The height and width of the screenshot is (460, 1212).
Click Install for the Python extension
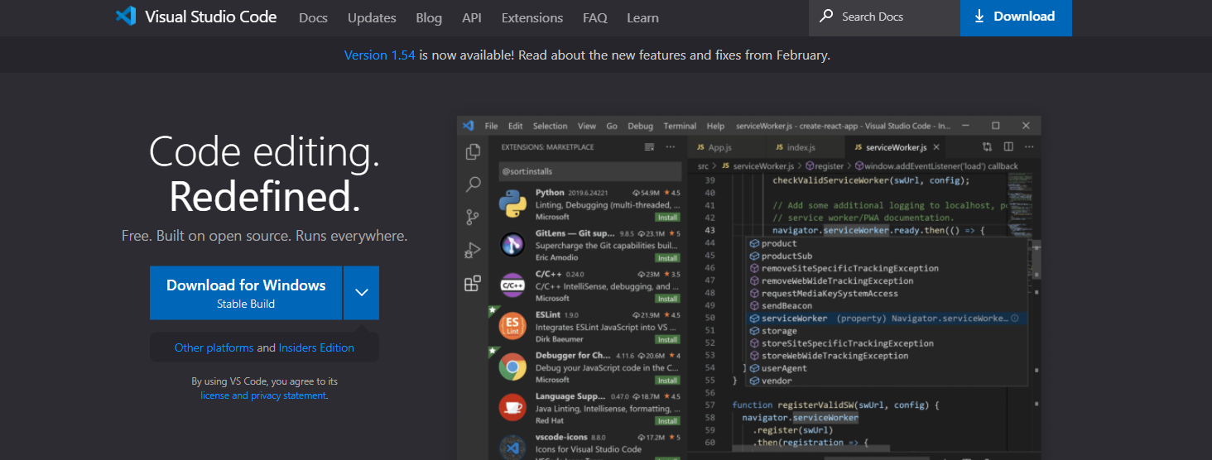[x=667, y=217]
